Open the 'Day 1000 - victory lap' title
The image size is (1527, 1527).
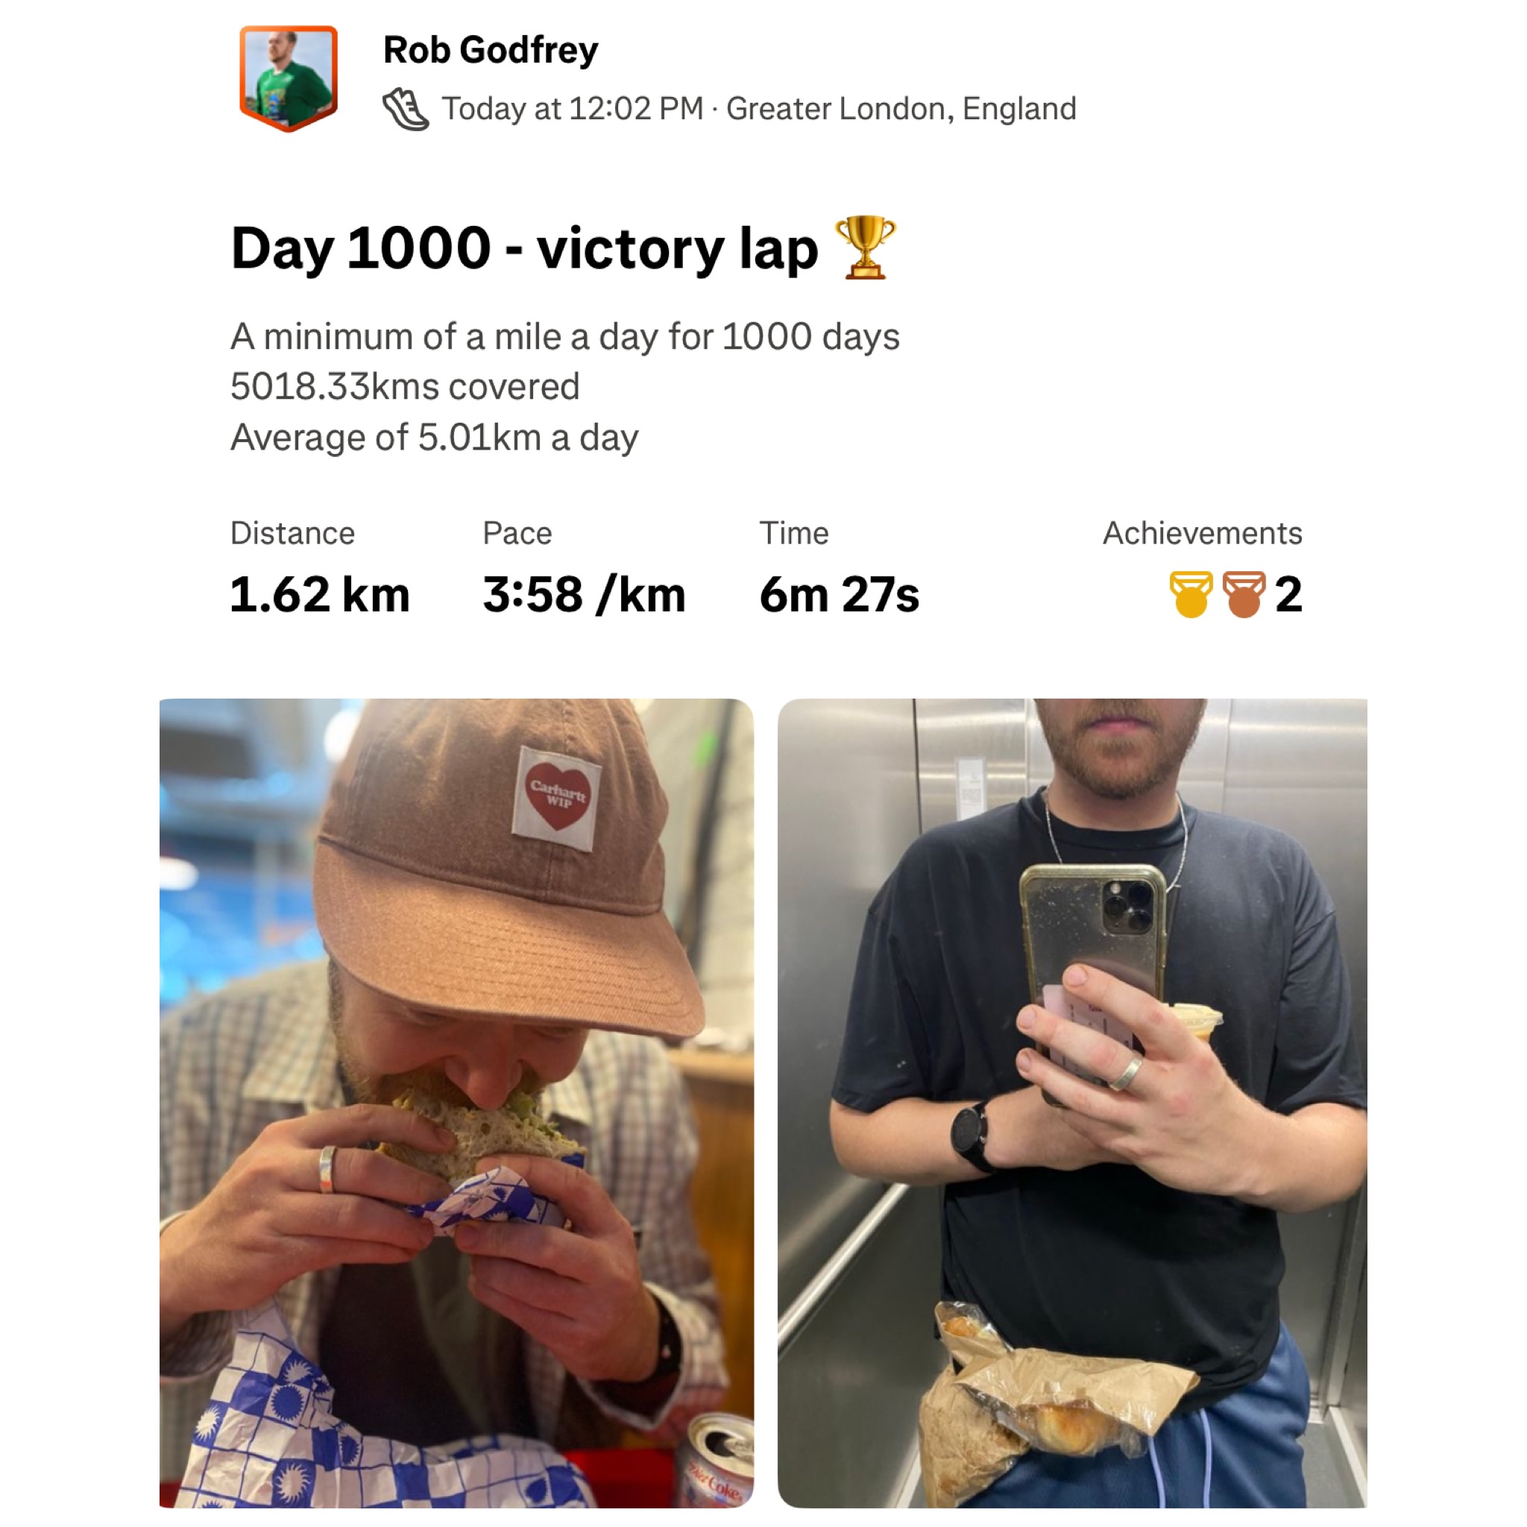click(x=524, y=249)
